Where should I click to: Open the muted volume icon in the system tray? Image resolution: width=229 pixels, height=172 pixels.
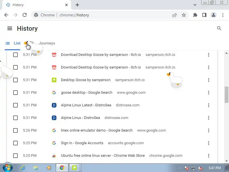(x=200, y=168)
